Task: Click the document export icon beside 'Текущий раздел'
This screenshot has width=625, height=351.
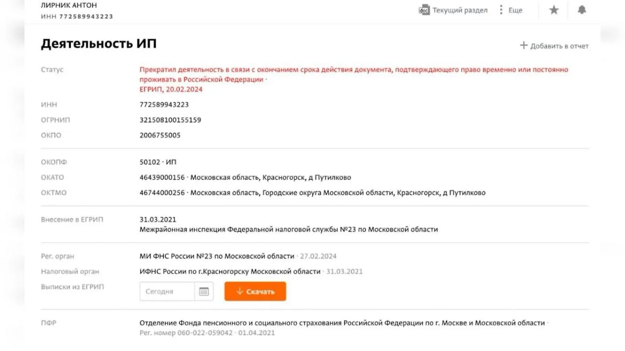Action: coord(424,9)
